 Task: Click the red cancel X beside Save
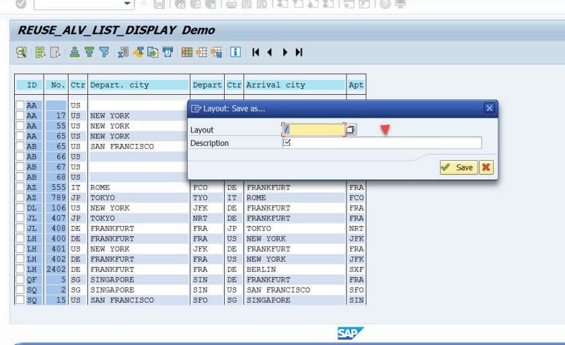(486, 167)
